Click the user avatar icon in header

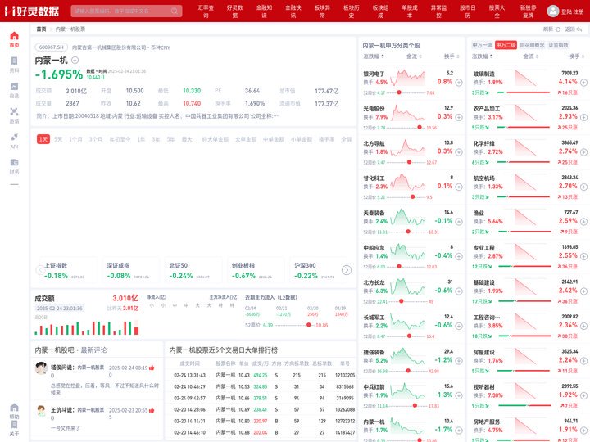(553, 11)
